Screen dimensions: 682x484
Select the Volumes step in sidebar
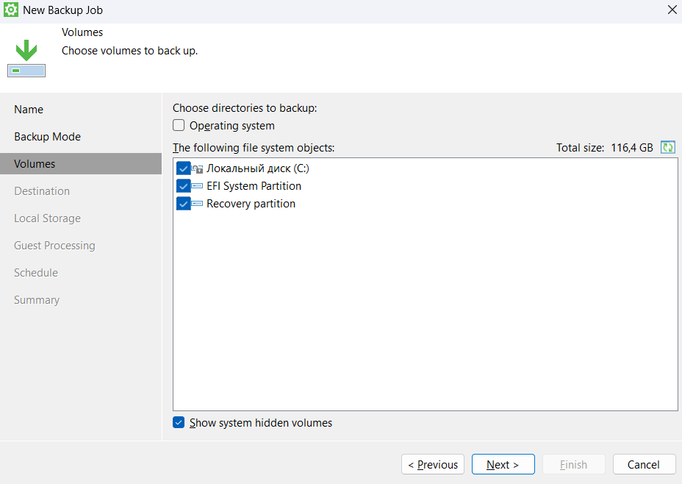coord(35,164)
